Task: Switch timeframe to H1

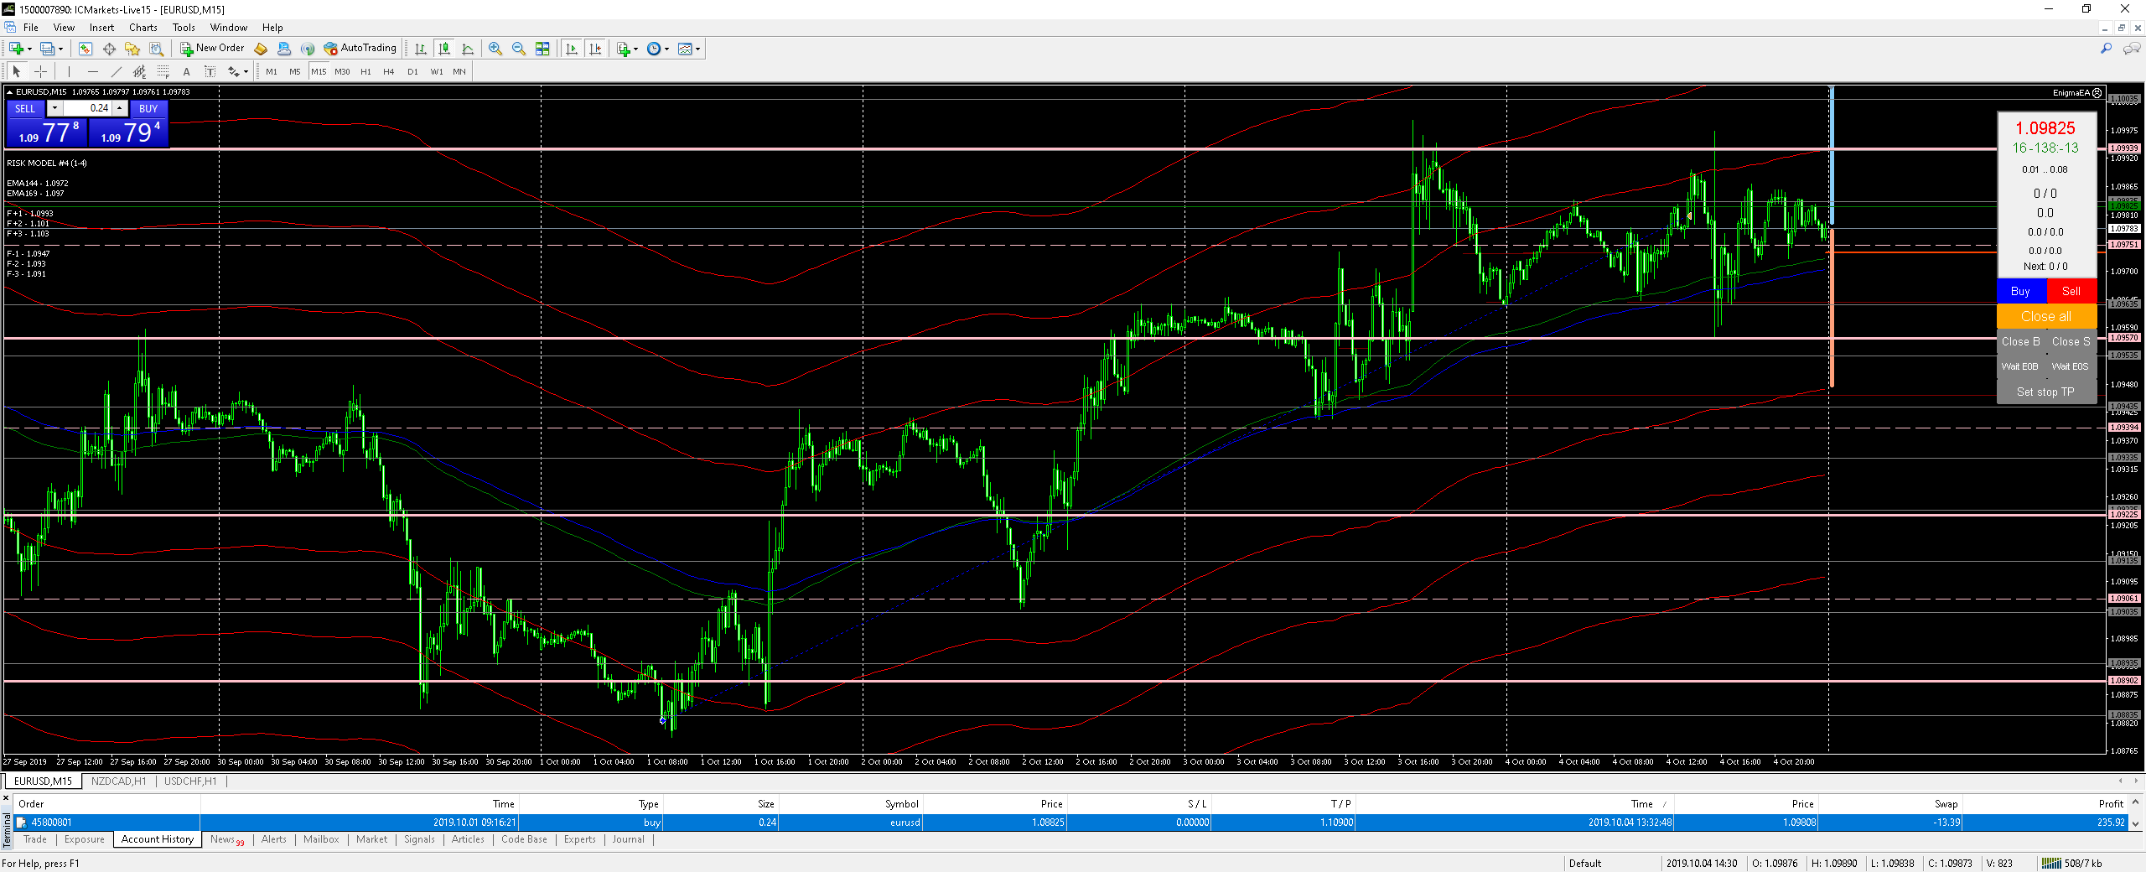Action: point(365,72)
